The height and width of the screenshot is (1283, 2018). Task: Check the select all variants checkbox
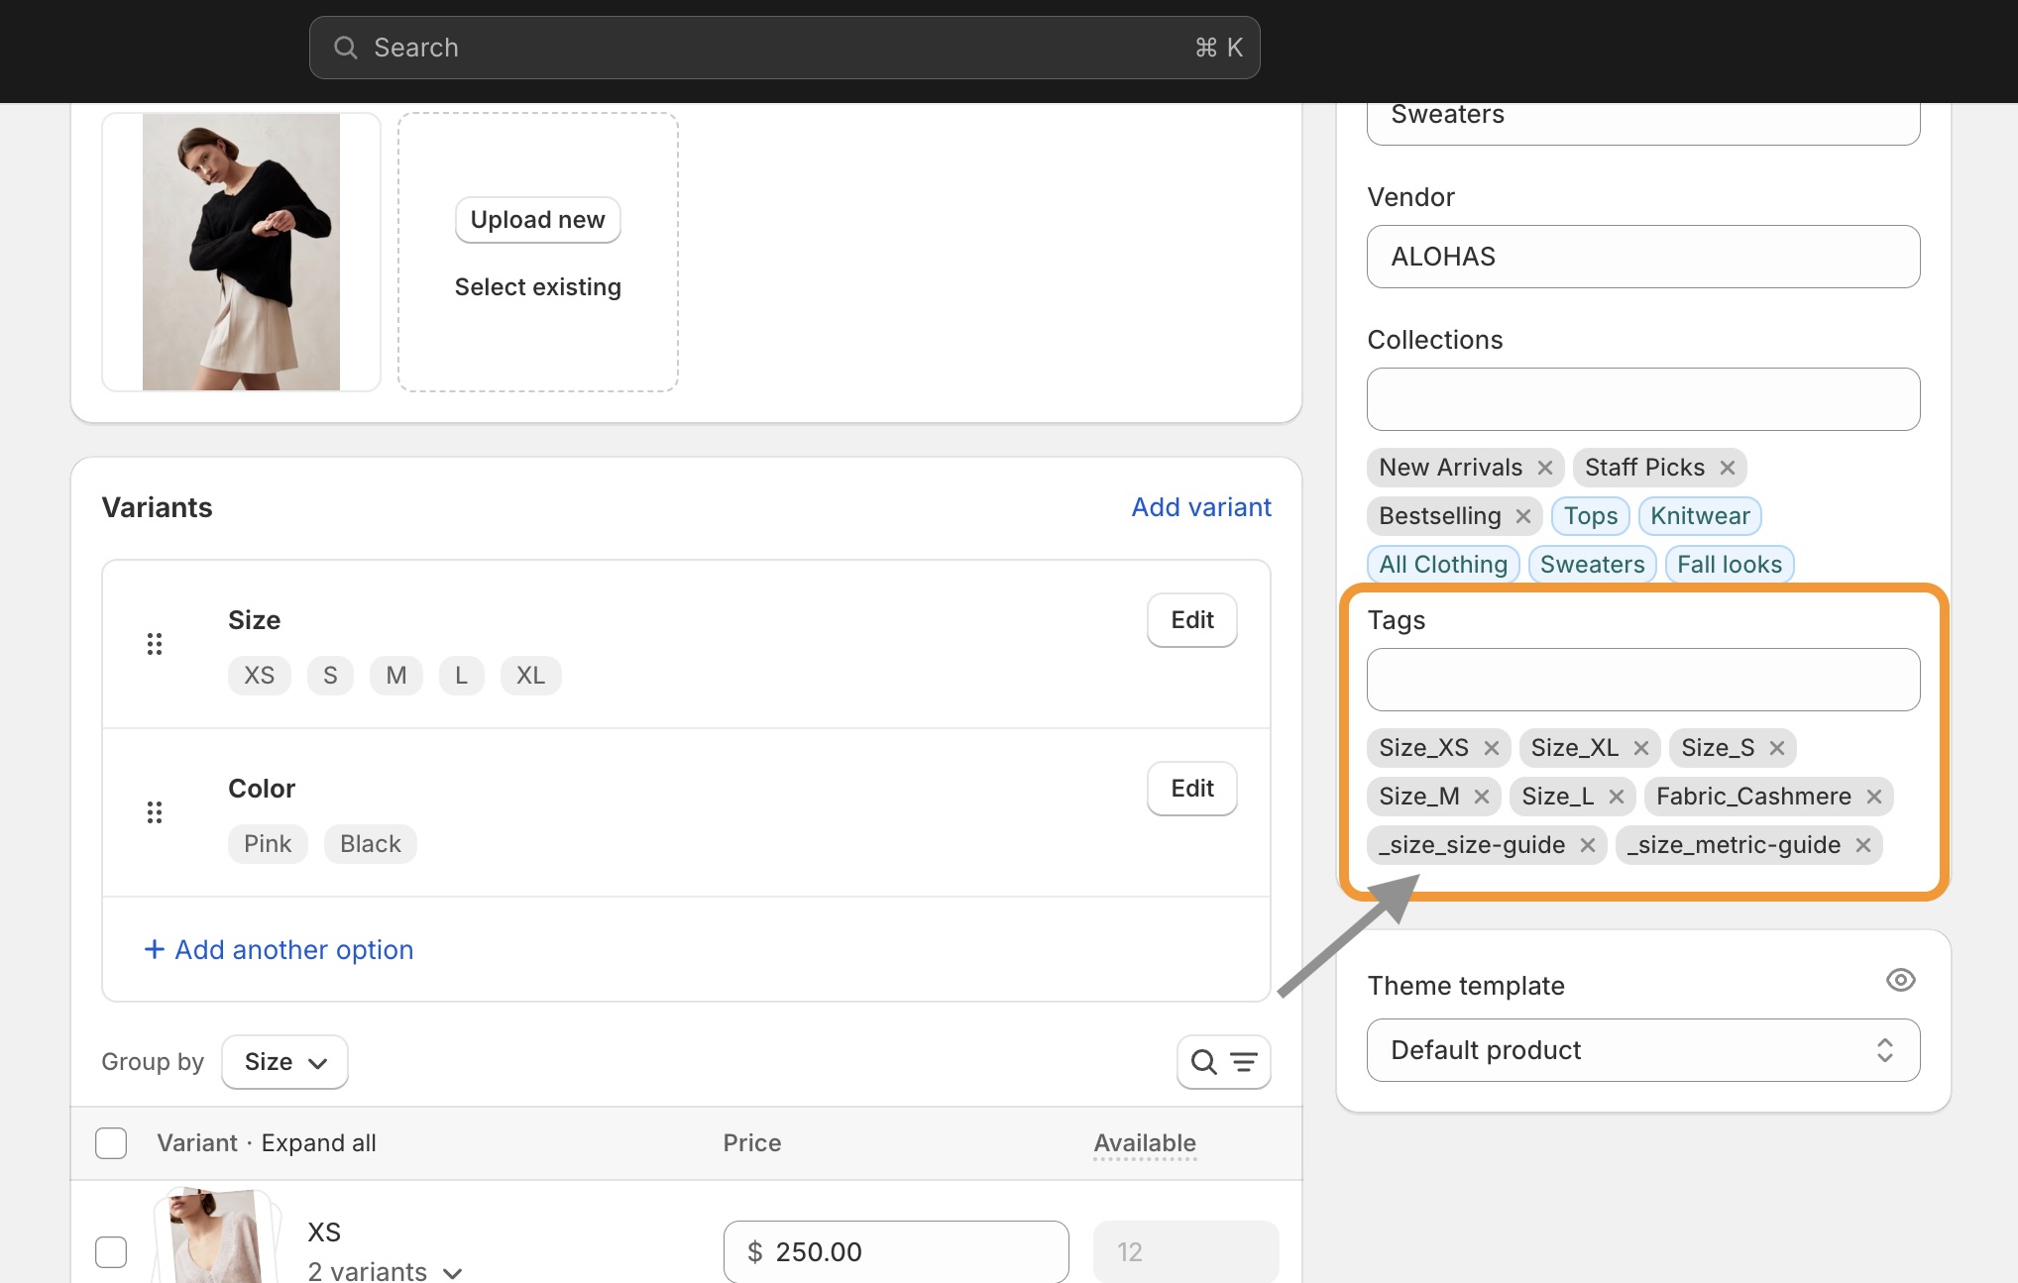[x=111, y=1142]
